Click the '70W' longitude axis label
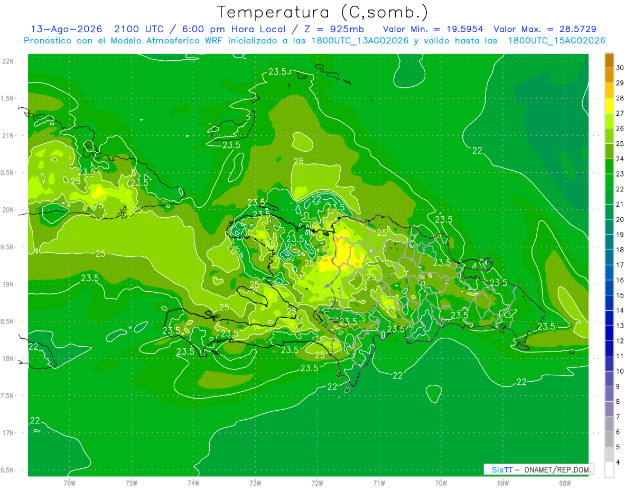This screenshot has width=634, height=490. (x=441, y=483)
